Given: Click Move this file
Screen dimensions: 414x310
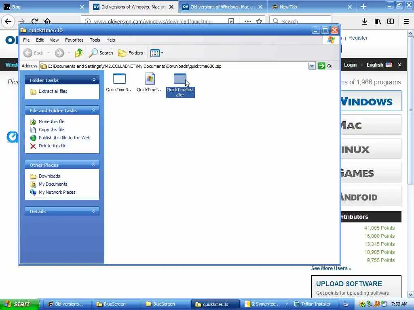Looking at the screenshot, I should 51,121.
